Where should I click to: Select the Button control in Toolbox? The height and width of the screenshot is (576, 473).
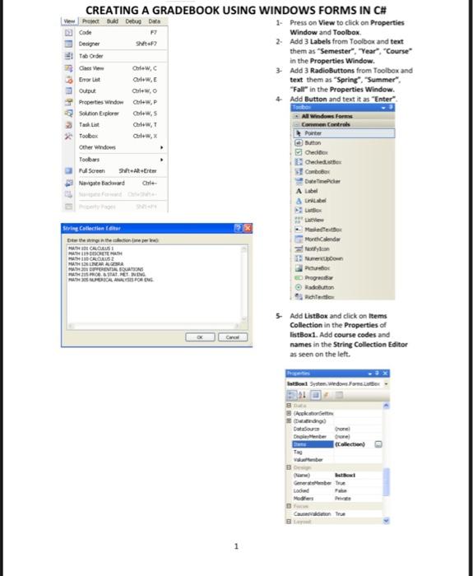(344, 143)
